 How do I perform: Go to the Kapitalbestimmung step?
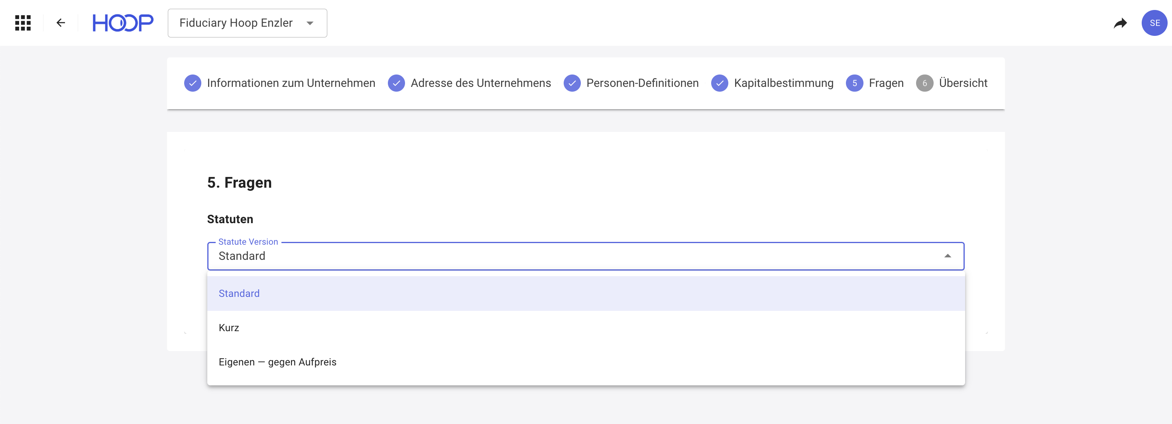tap(783, 83)
